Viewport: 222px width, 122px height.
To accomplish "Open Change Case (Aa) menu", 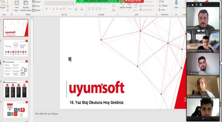I will (70, 9).
